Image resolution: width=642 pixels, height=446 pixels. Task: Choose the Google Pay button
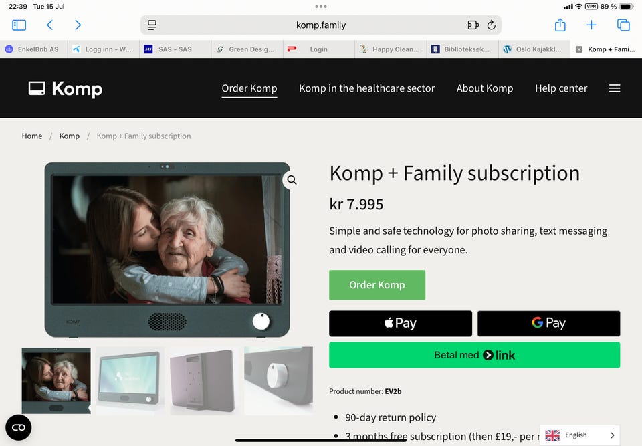click(548, 324)
